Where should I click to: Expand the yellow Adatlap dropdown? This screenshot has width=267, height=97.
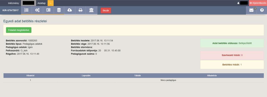coord(51,3)
